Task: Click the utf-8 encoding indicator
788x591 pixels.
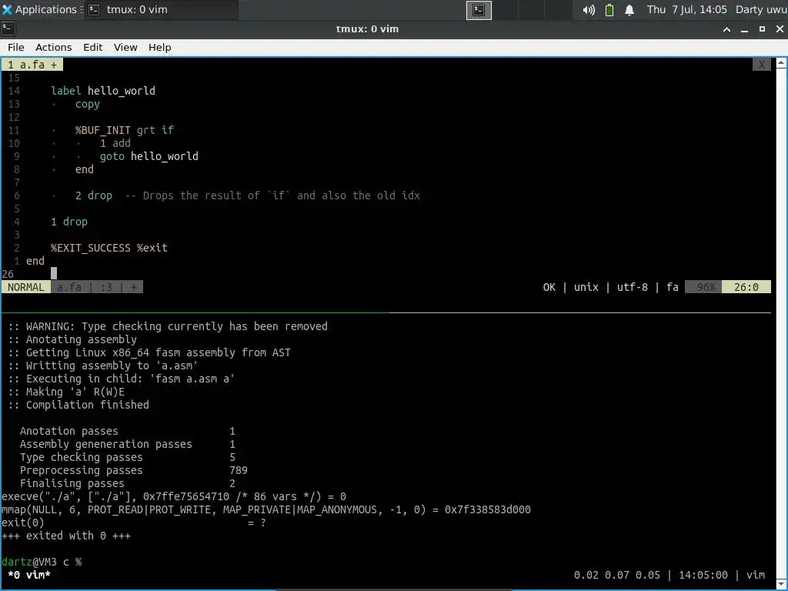Action: 633,287
